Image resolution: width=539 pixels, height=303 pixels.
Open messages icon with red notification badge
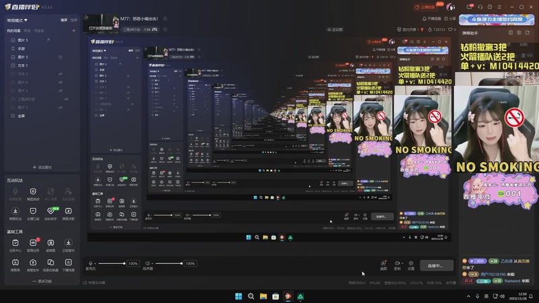point(470,7)
